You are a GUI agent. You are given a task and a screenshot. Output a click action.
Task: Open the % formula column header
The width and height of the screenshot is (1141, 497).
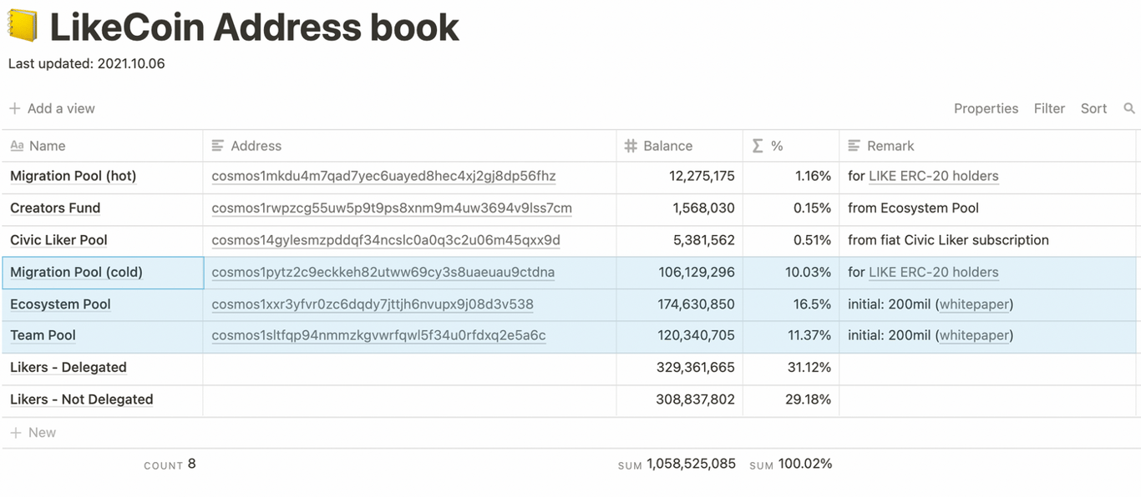coord(791,146)
